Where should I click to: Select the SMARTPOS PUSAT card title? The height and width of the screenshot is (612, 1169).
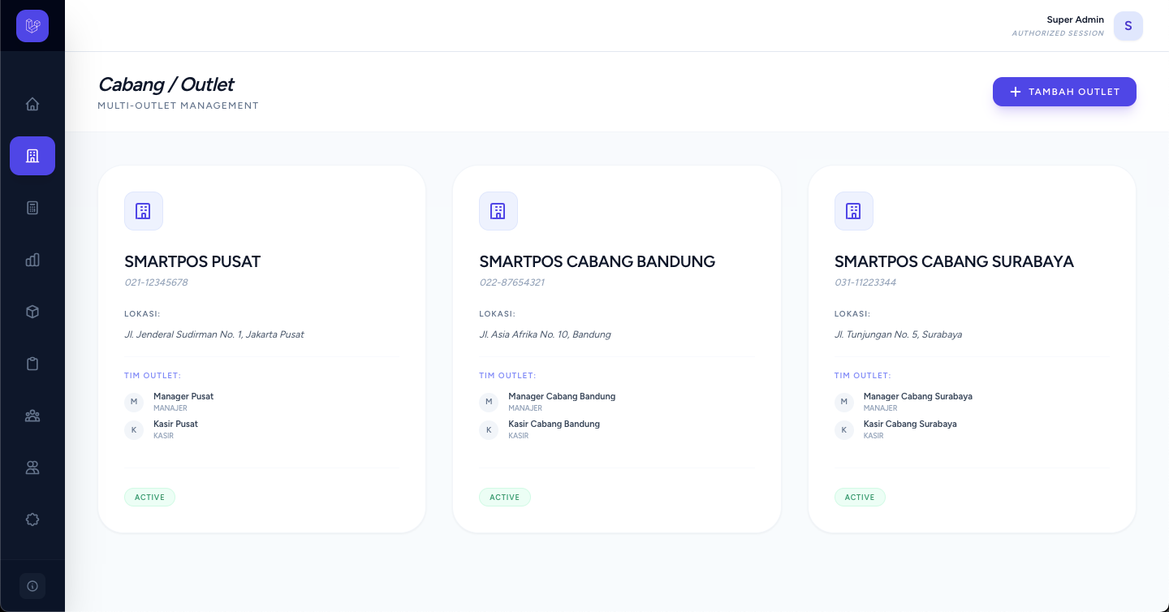192,261
